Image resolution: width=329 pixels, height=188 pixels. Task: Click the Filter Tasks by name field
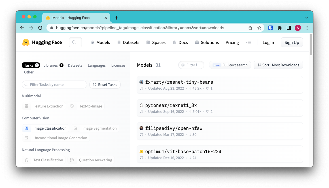[54, 85]
